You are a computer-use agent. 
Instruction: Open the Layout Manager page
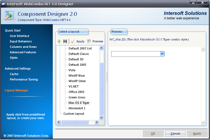(x=16, y=90)
